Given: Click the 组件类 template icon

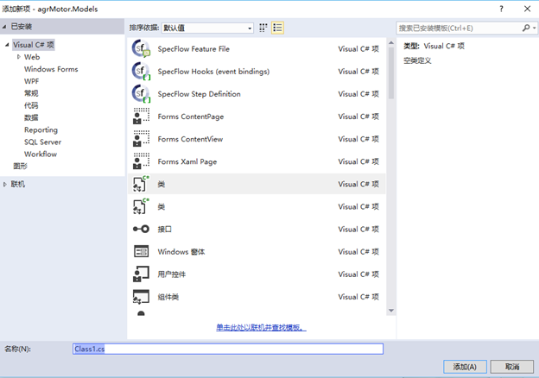Looking at the screenshot, I should (141, 297).
